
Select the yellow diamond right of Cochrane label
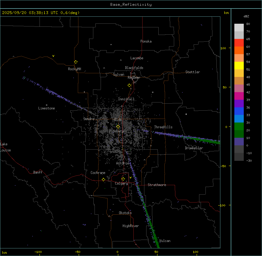103,179
